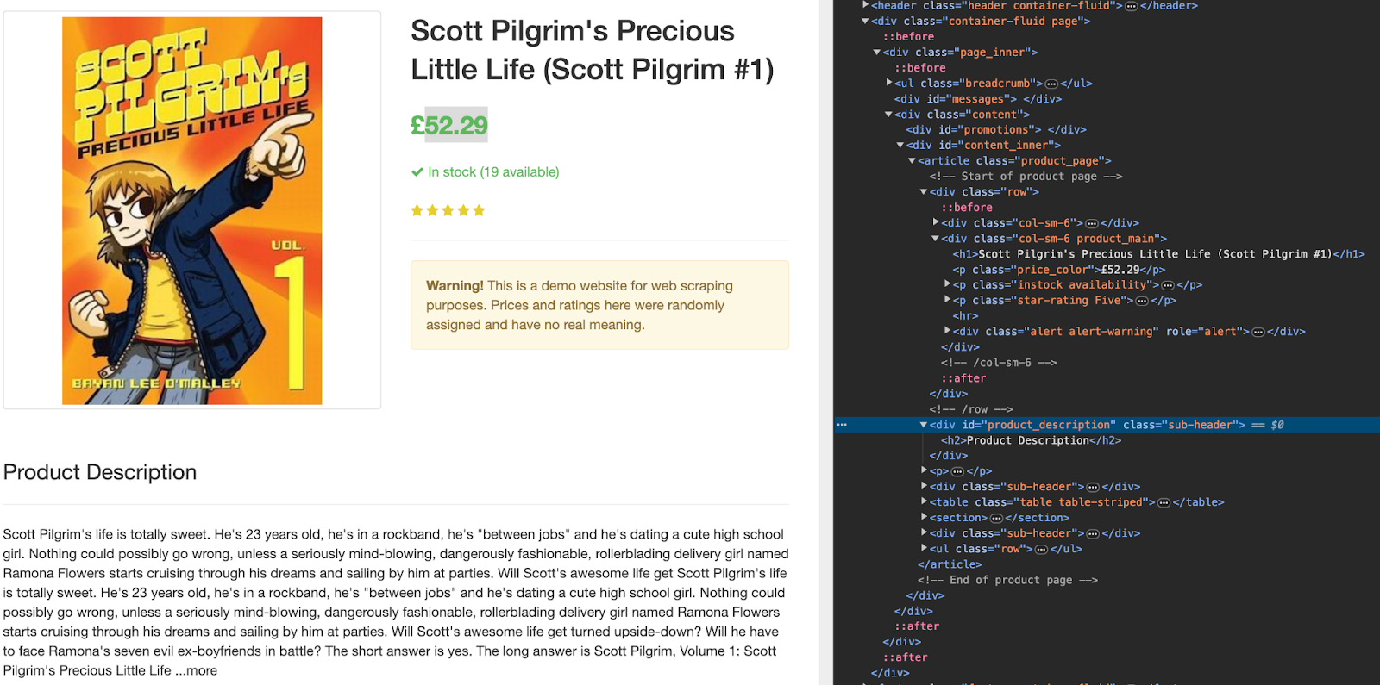Click the ellipsis in the instock availability p node
The height and width of the screenshot is (685, 1380).
tap(1168, 285)
